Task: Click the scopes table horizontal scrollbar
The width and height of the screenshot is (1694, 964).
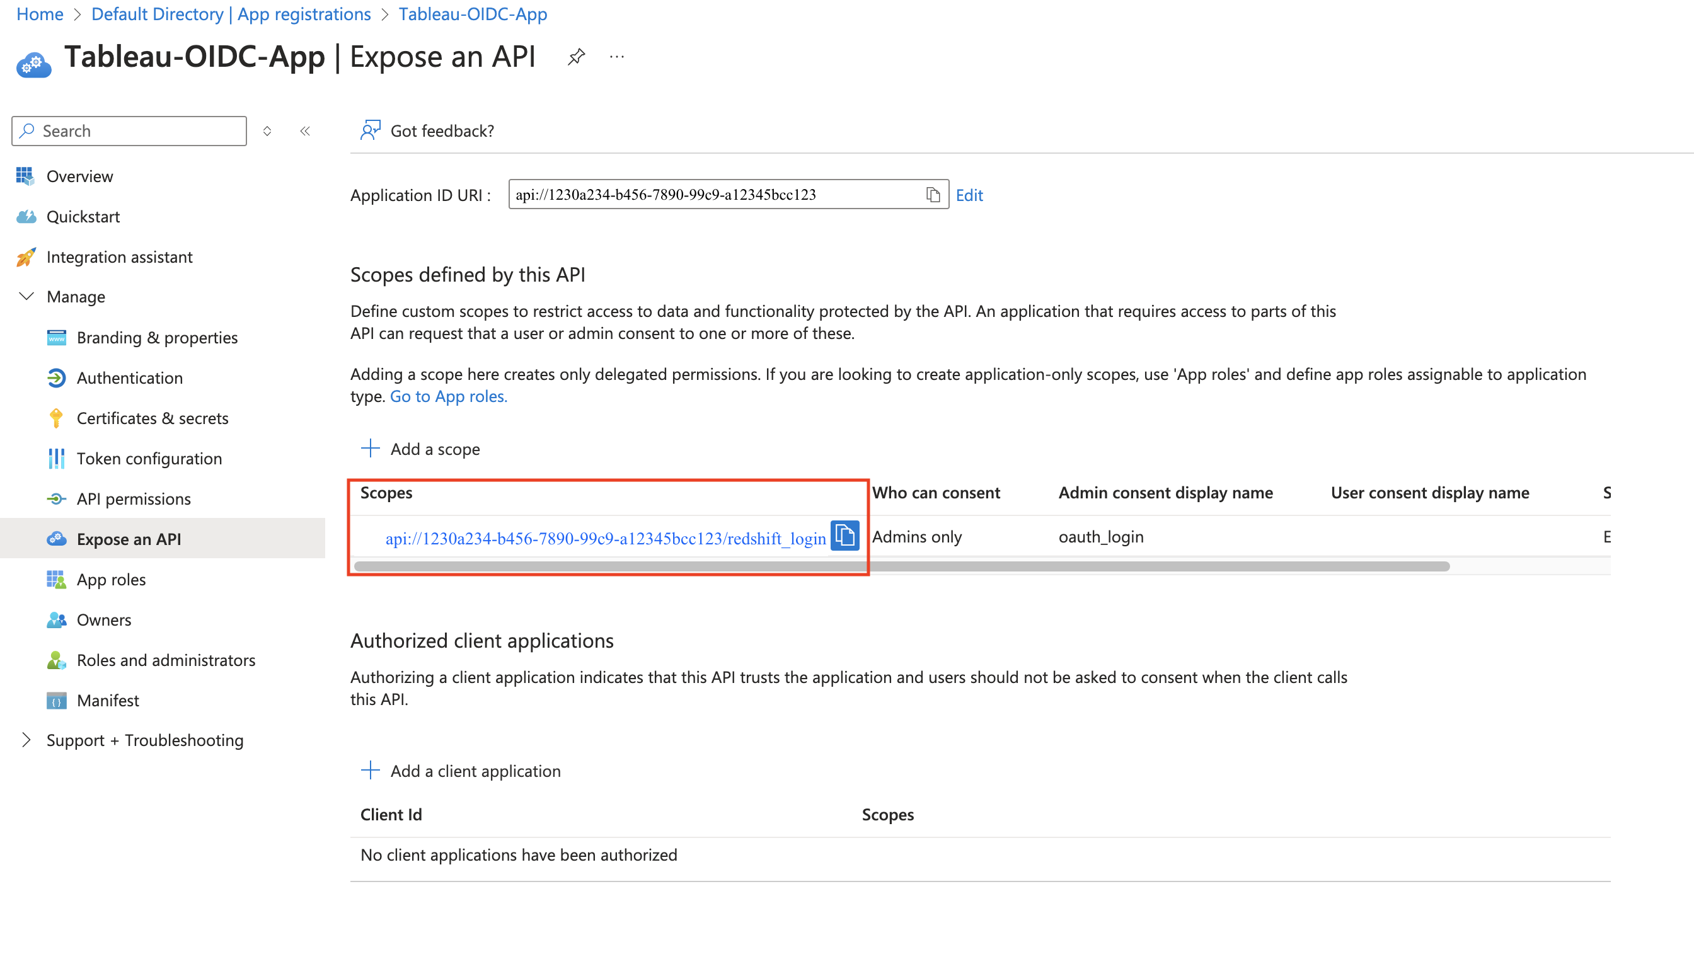Action: (901, 567)
